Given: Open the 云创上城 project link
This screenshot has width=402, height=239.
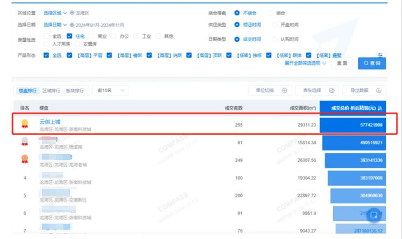Looking at the screenshot, I should pos(50,122).
